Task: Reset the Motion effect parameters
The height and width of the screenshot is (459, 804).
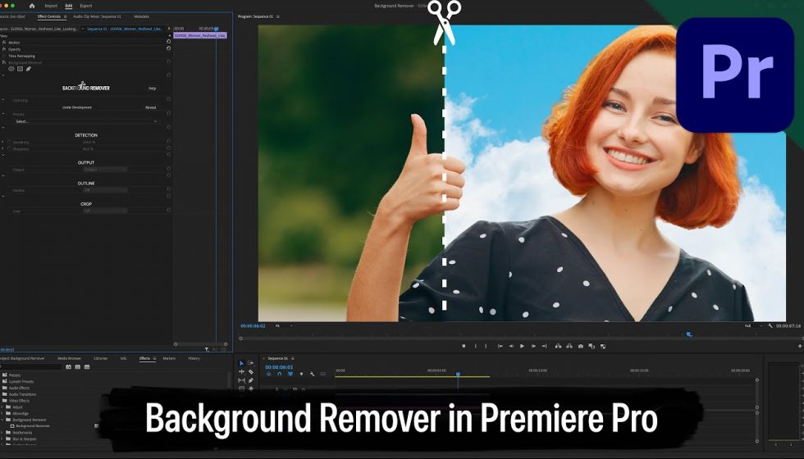Action: (x=169, y=42)
